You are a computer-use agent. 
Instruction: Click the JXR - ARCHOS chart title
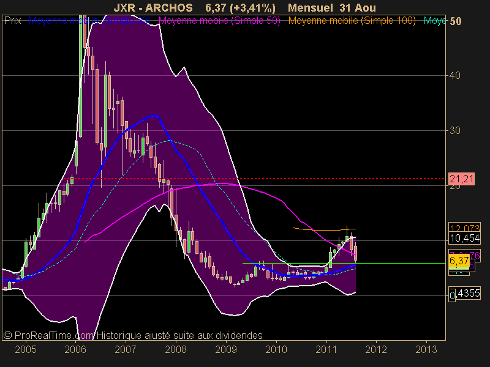pyautogui.click(x=153, y=7)
